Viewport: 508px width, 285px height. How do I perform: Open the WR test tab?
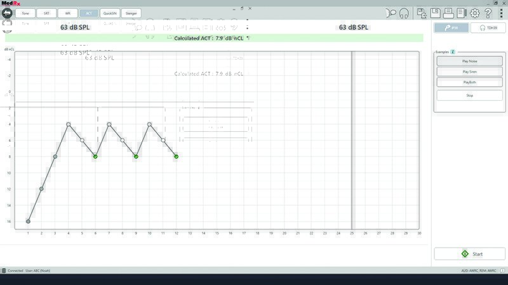68,13
